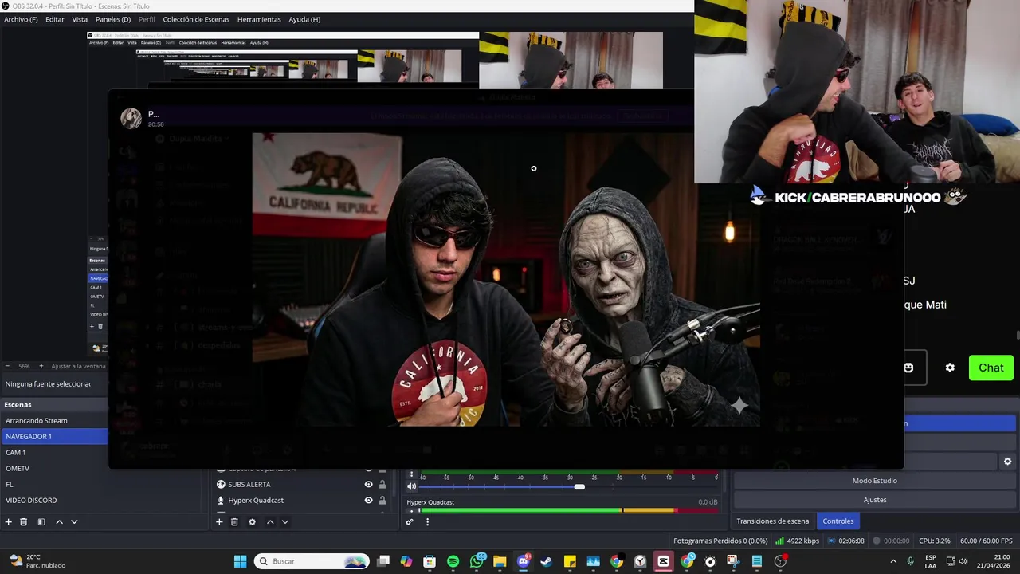Open audio mixer three-dot menu at bottom
This screenshot has width=1020, height=574.
(427, 522)
